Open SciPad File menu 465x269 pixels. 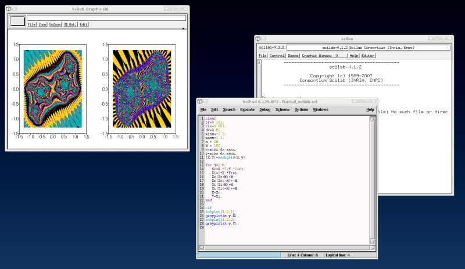pyautogui.click(x=203, y=109)
